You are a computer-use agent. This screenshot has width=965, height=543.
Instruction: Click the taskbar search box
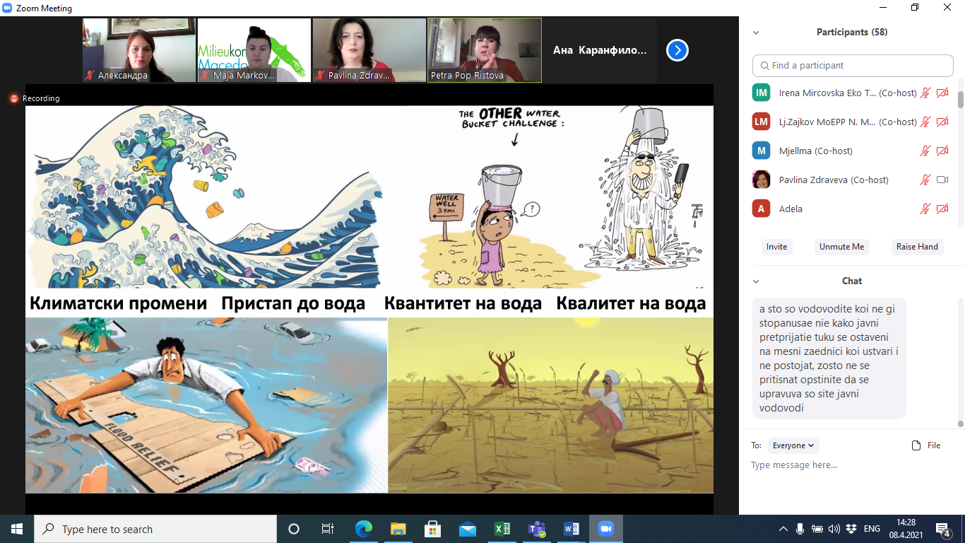155,529
